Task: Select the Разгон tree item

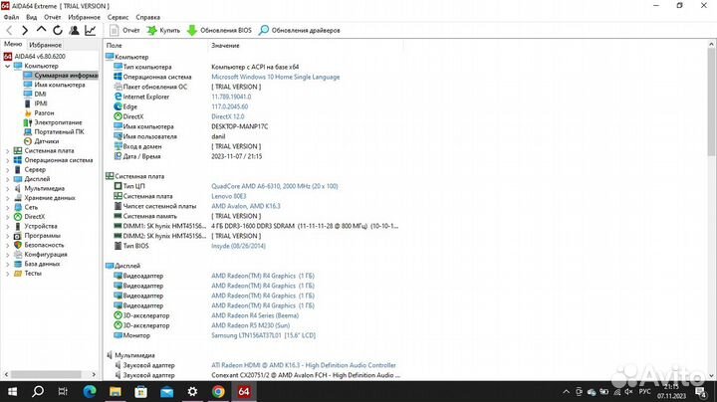Action: point(39,112)
